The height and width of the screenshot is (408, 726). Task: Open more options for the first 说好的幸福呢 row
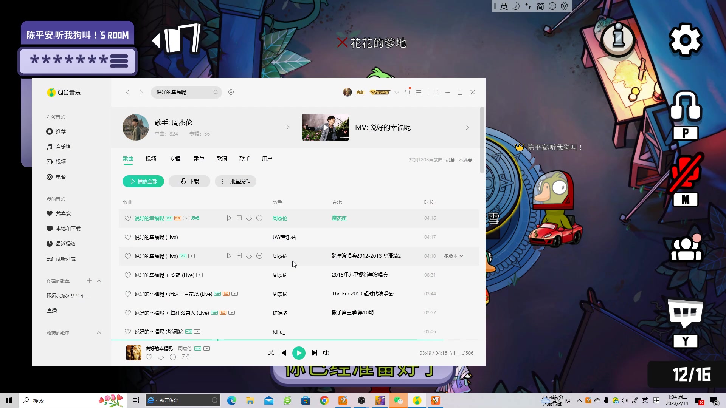tap(259, 218)
